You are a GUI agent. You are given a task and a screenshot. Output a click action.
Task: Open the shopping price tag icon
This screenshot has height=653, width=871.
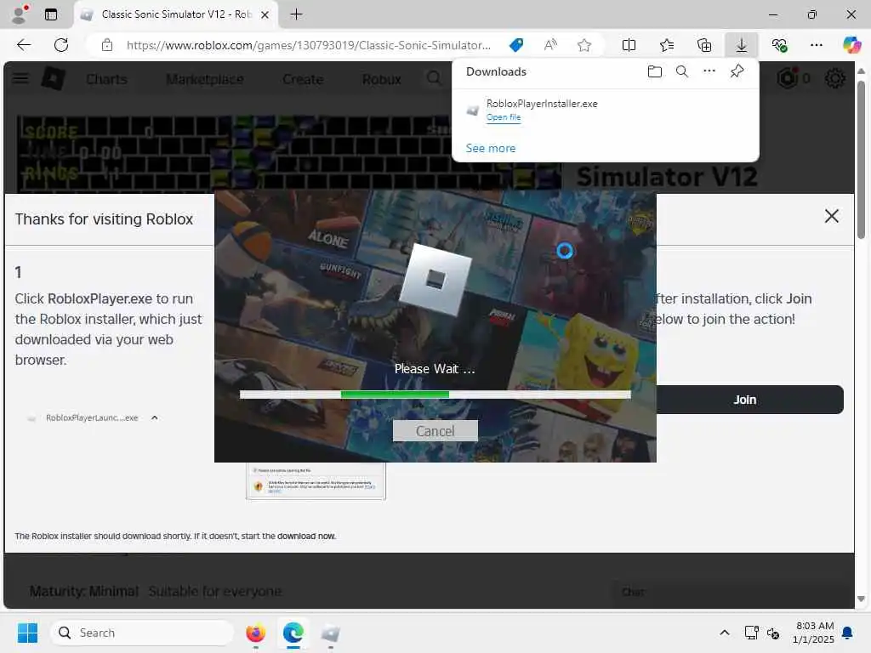516,45
